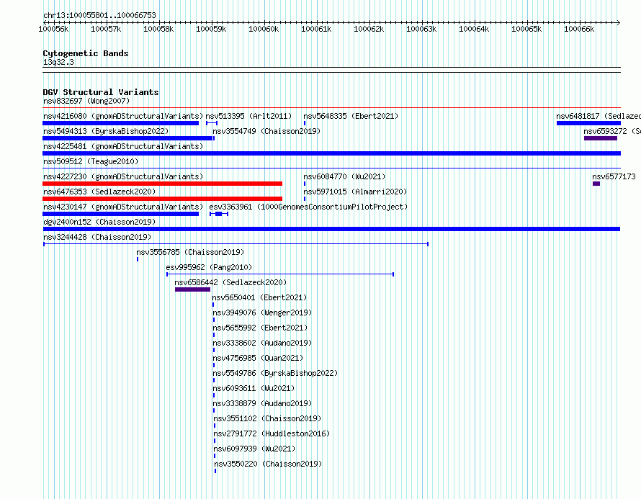Screen dimensions: 641x499
Task: Click the 100066k ruler tick label
Action: 579,29
